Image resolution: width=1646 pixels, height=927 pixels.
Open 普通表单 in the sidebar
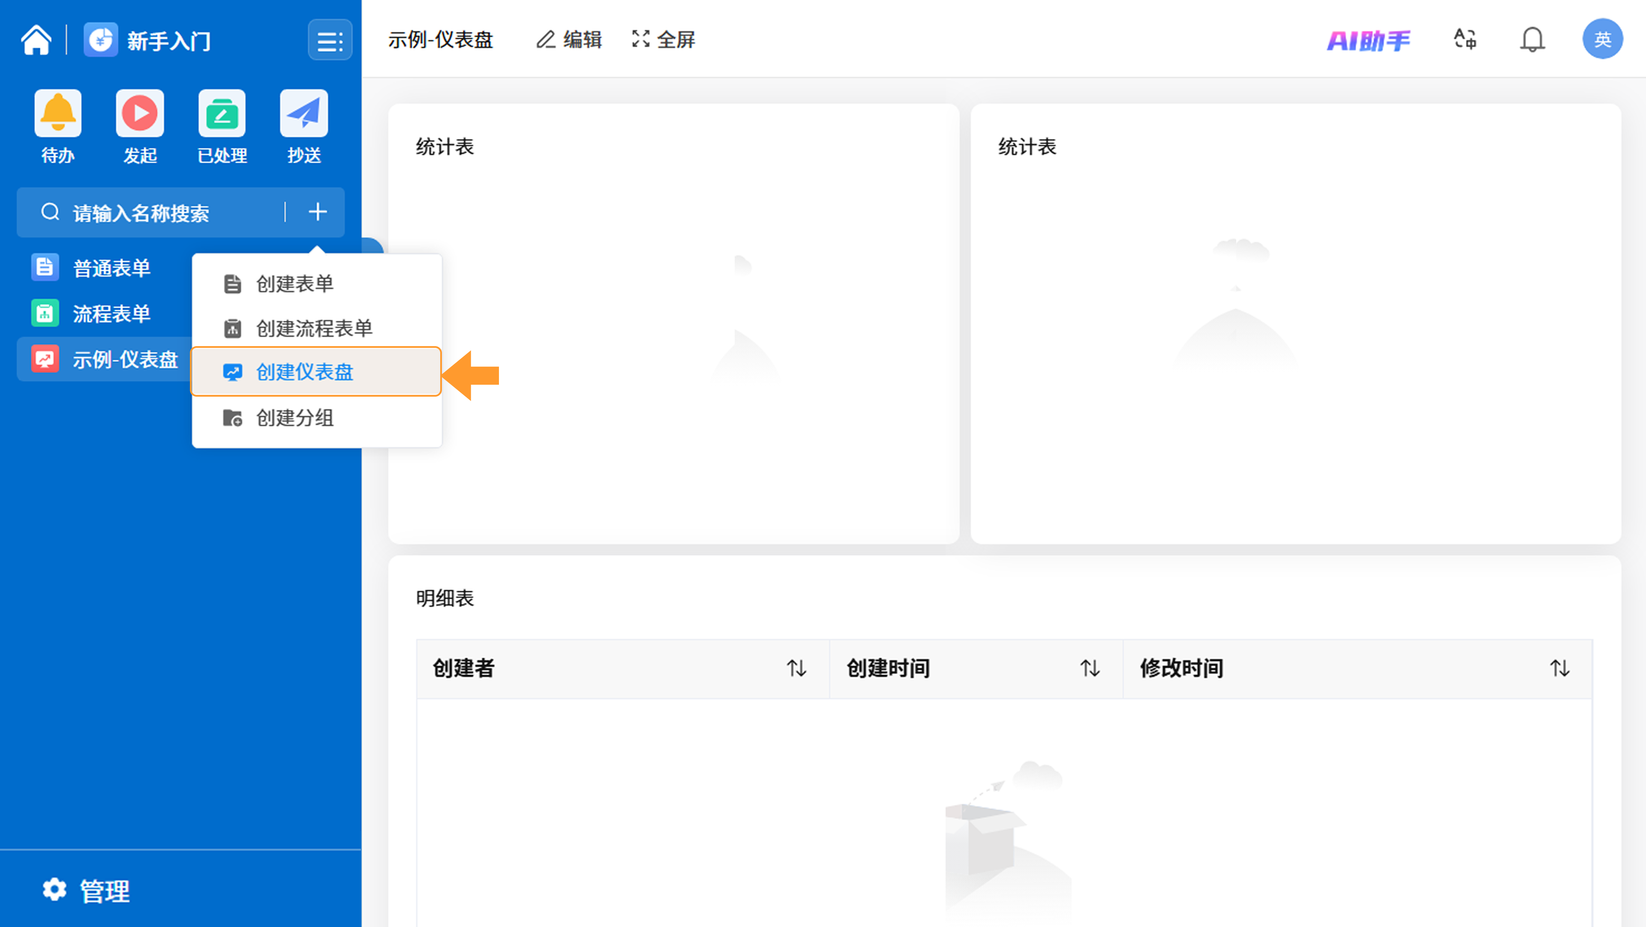tap(112, 267)
